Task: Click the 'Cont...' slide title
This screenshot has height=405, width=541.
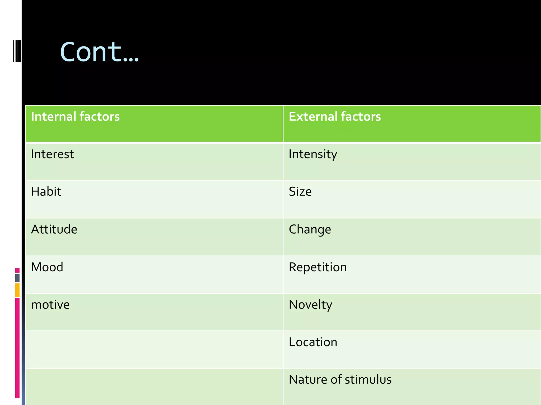Action: [99, 52]
